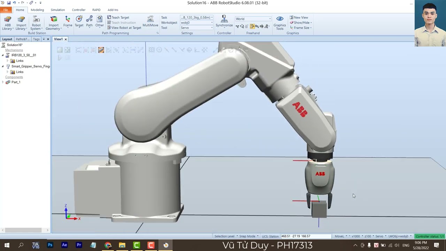Open the ABB Library menu
This screenshot has width=446, height=251.
click(8, 23)
